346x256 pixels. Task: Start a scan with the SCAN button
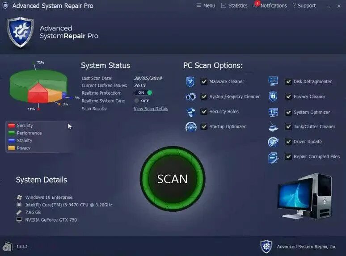click(173, 179)
